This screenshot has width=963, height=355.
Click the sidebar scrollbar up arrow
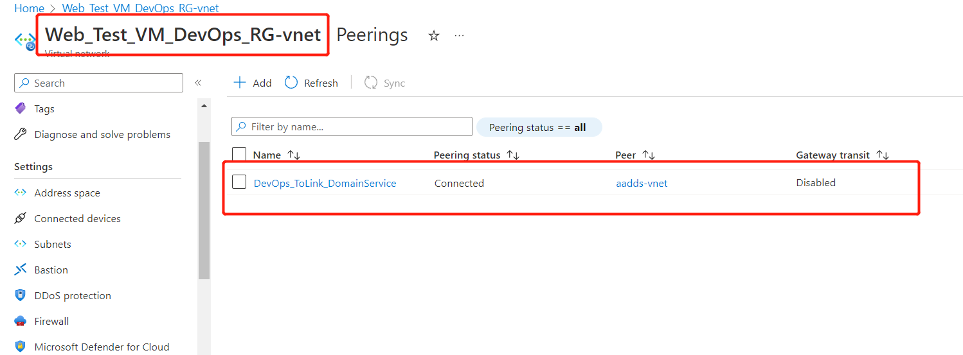click(204, 105)
